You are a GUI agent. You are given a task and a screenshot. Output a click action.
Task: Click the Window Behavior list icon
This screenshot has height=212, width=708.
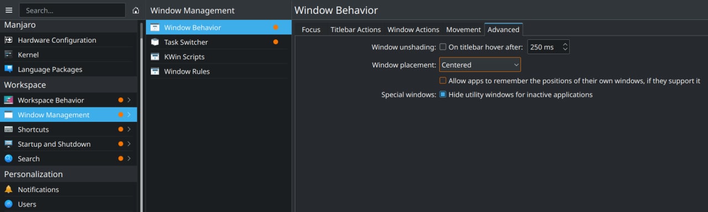(155, 27)
